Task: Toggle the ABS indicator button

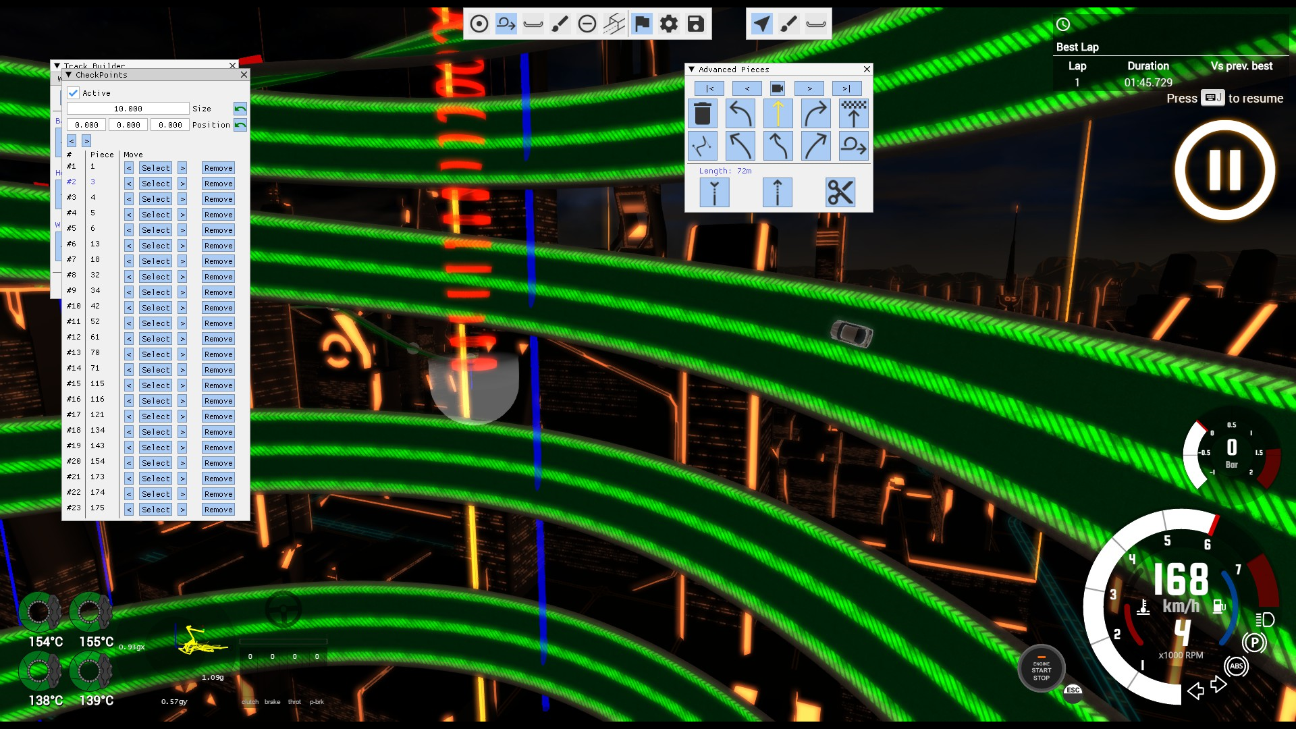Action: point(1236,666)
